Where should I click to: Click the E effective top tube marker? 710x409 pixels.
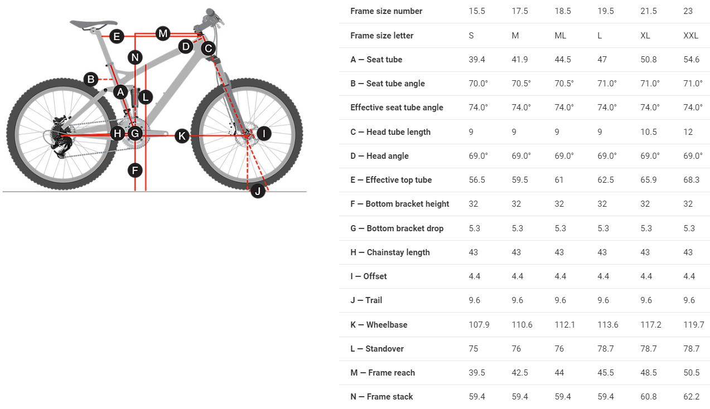pyautogui.click(x=117, y=37)
